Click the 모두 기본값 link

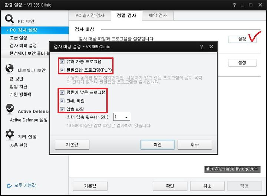tap(25, 185)
